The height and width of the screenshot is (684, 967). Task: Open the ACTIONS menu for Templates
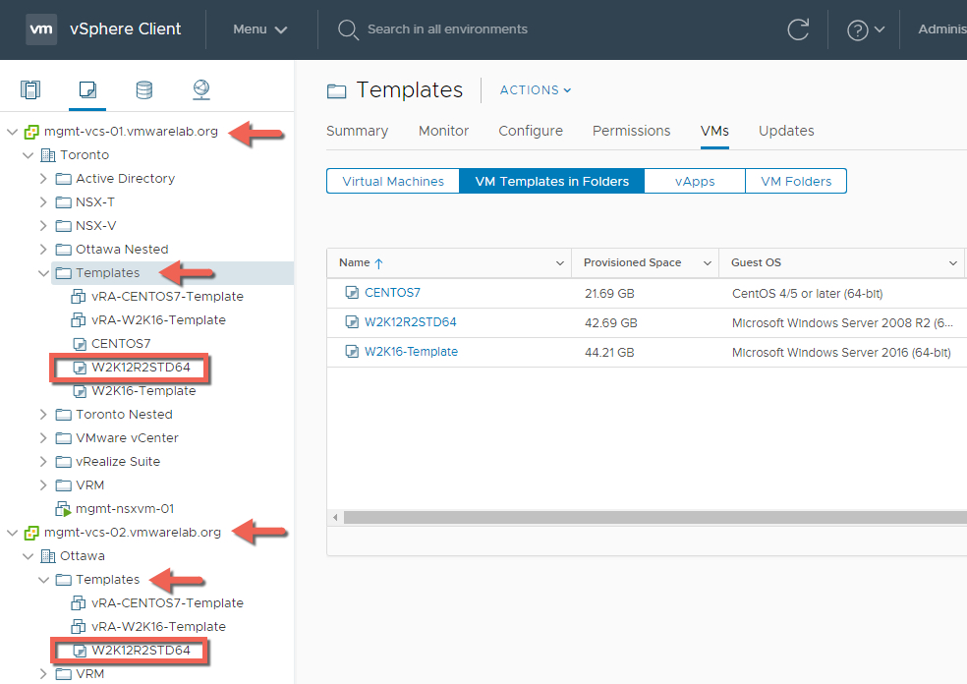[536, 90]
